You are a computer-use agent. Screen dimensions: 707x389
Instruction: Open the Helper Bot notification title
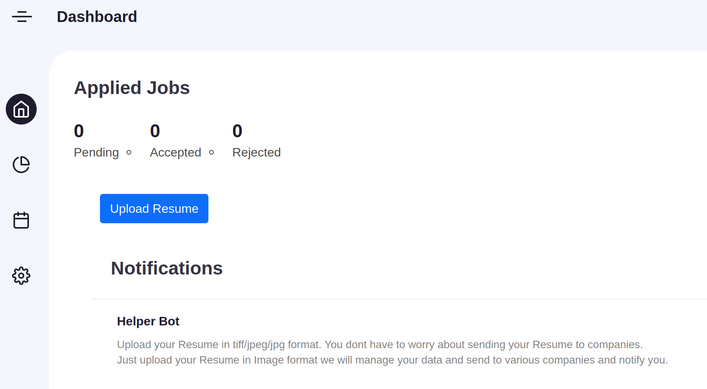(148, 321)
